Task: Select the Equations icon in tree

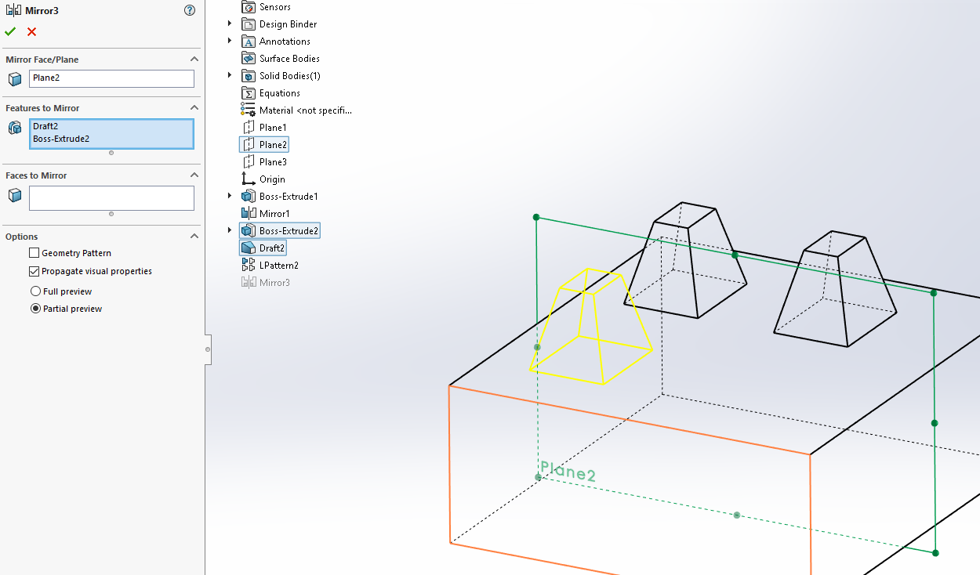Action: pos(249,93)
